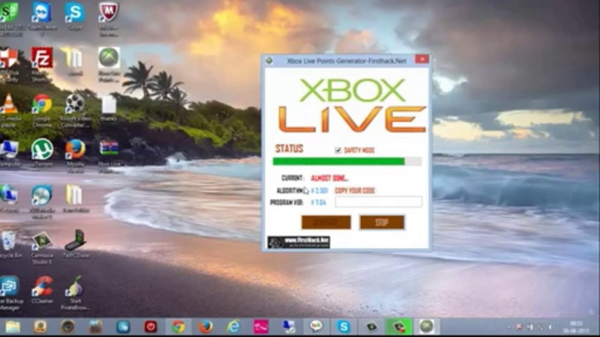
Task: Open Skype from the taskbar
Action: point(344,326)
